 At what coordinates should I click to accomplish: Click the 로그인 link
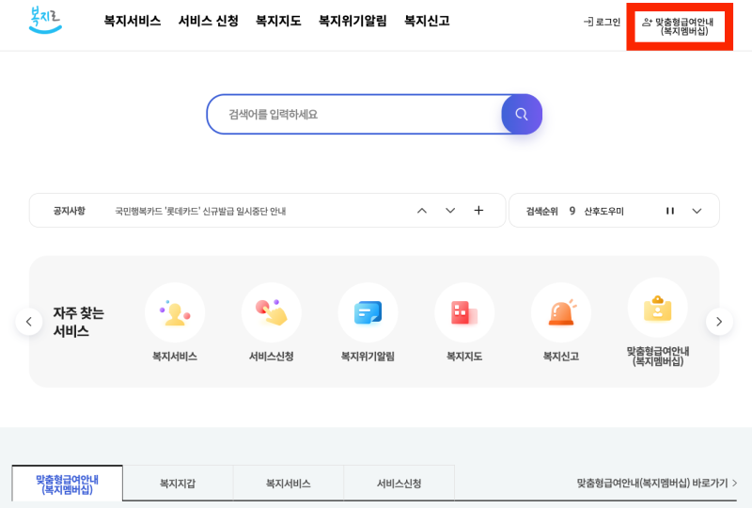602,22
